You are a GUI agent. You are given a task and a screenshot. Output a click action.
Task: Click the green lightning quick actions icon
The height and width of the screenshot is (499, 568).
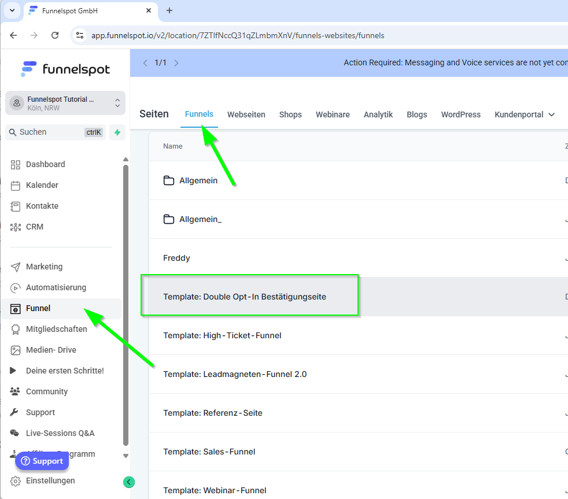[x=117, y=132]
